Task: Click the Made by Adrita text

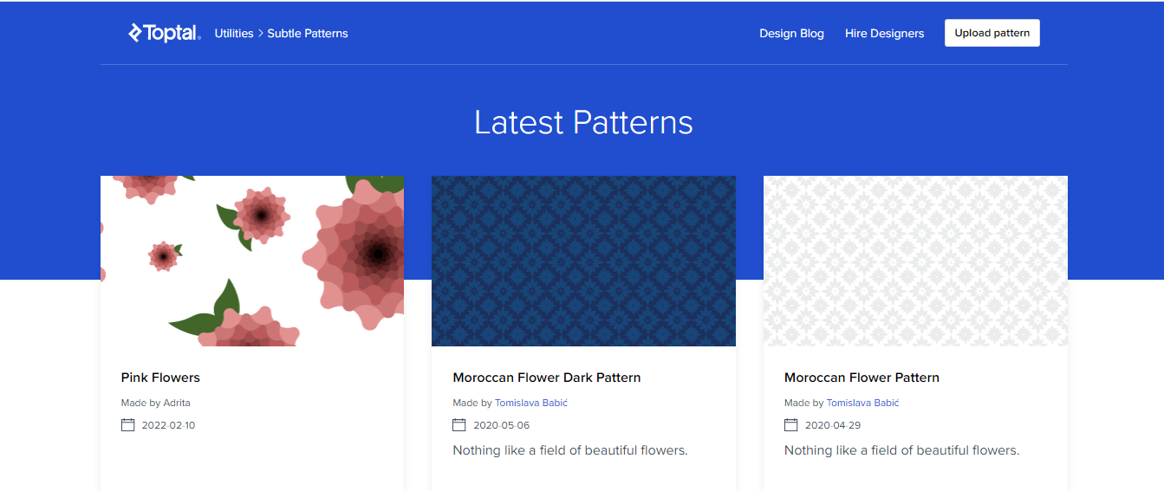Action: tap(156, 403)
